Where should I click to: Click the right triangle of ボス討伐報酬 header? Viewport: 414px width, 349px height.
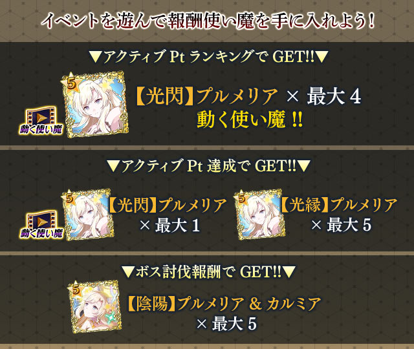pos(289,273)
